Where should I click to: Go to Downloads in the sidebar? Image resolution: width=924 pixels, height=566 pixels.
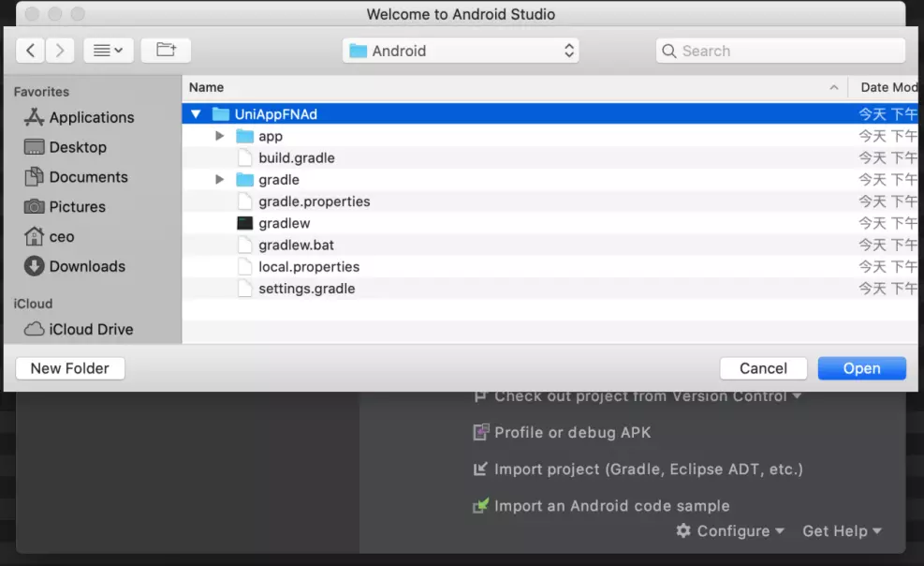[x=87, y=266]
